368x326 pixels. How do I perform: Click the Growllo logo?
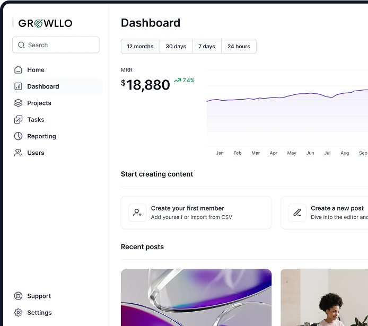45,23
